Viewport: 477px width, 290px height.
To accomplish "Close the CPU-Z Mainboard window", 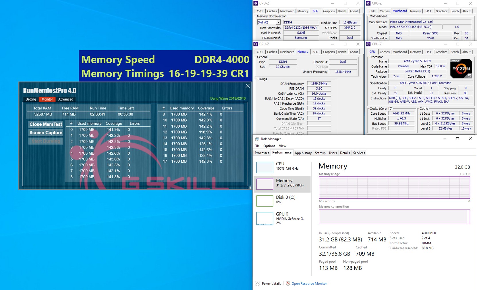I will click(470, 3).
